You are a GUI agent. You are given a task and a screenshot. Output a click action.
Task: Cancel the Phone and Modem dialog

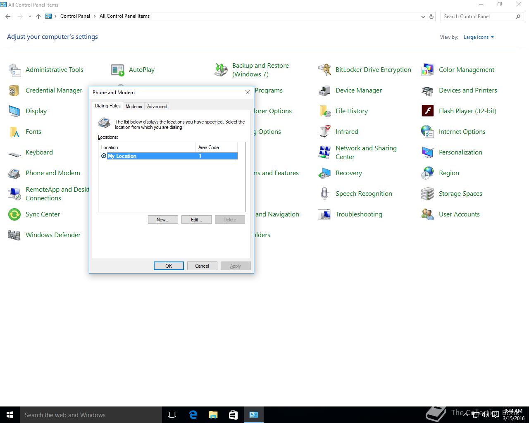(202, 266)
